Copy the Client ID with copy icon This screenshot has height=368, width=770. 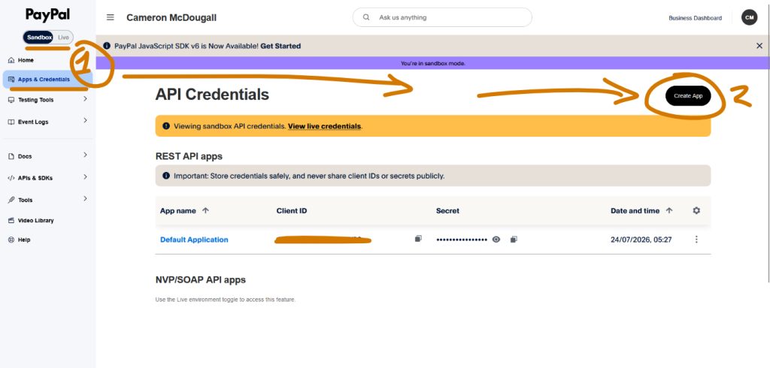tap(418, 239)
